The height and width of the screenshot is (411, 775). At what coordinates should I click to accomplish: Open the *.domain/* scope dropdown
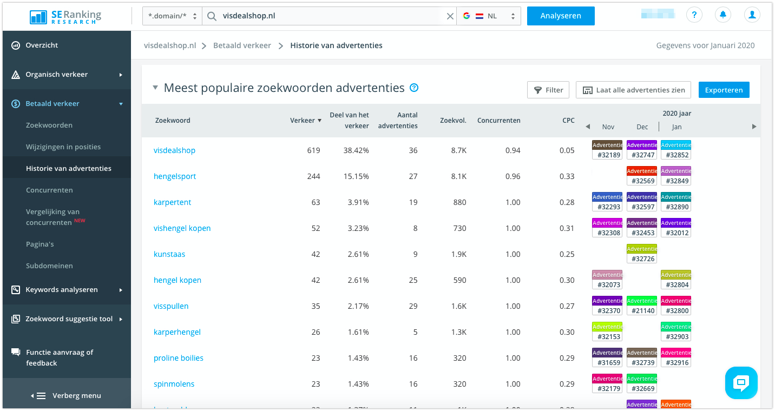[x=172, y=16]
